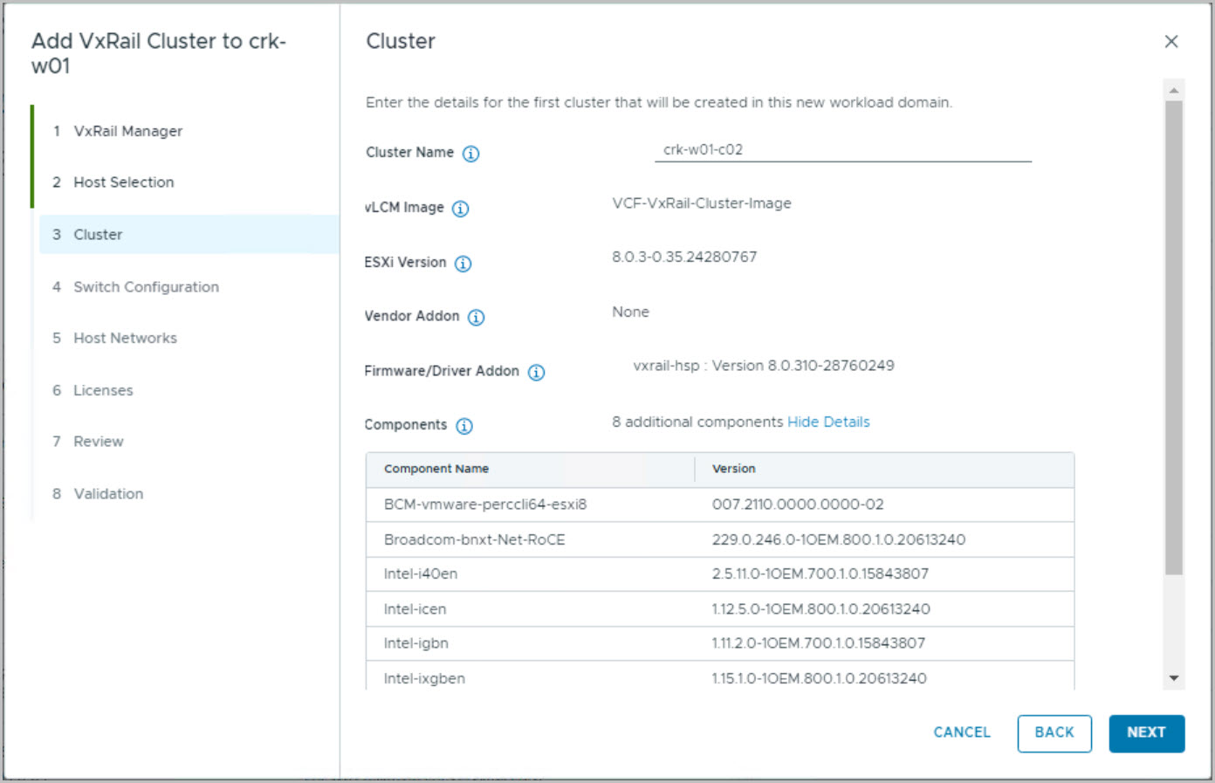Open the Switch Configuration step
Image resolution: width=1215 pixels, height=783 pixels.
(x=146, y=287)
